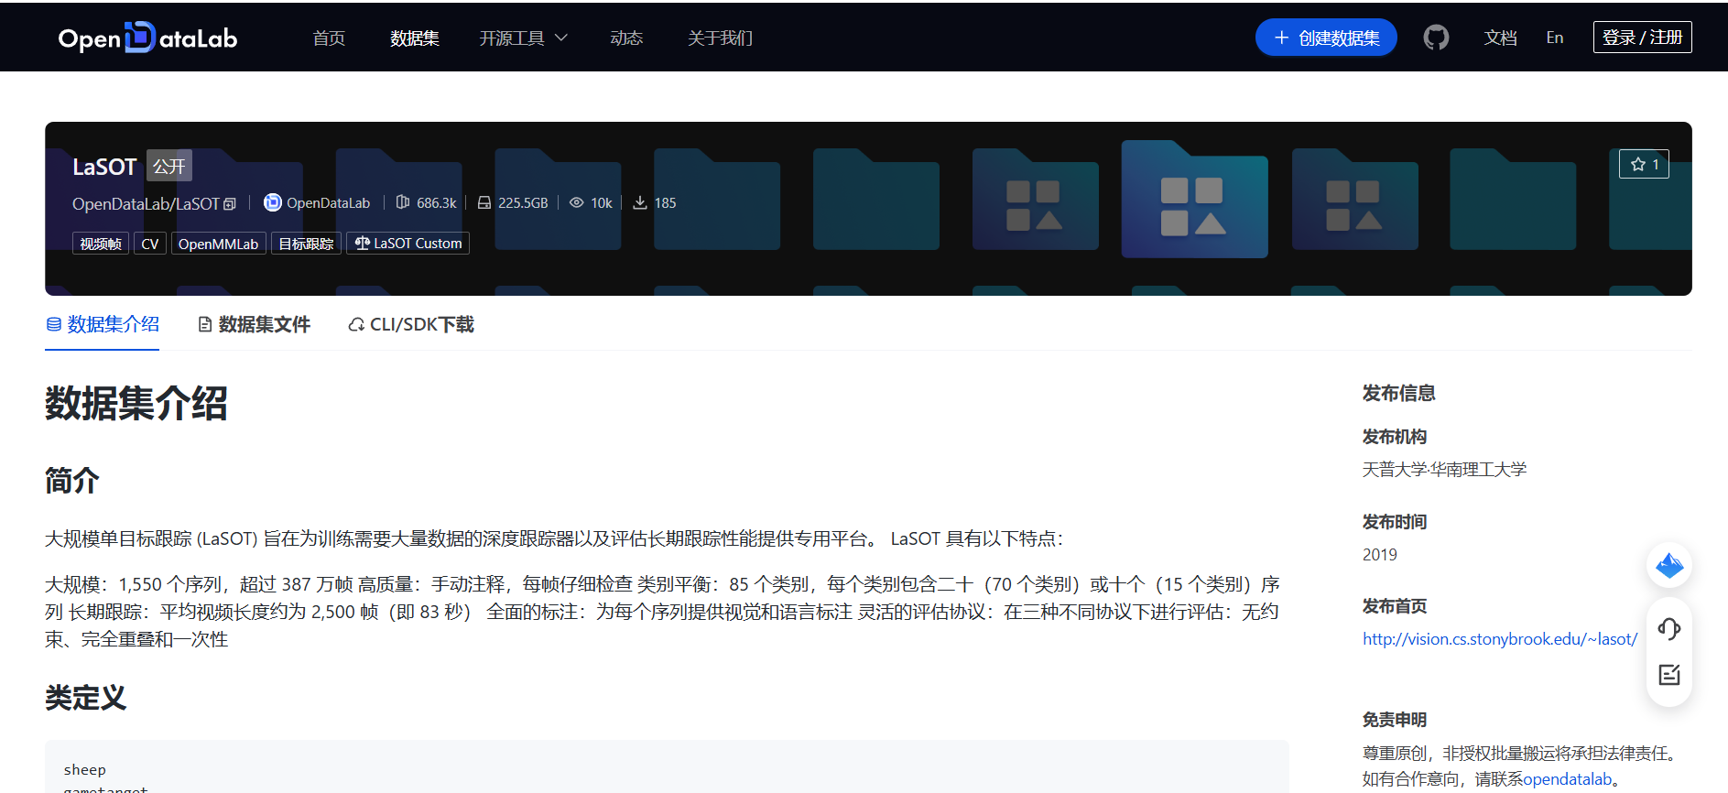Go to the 首页 nav item
This screenshot has width=1728, height=793.
(329, 38)
